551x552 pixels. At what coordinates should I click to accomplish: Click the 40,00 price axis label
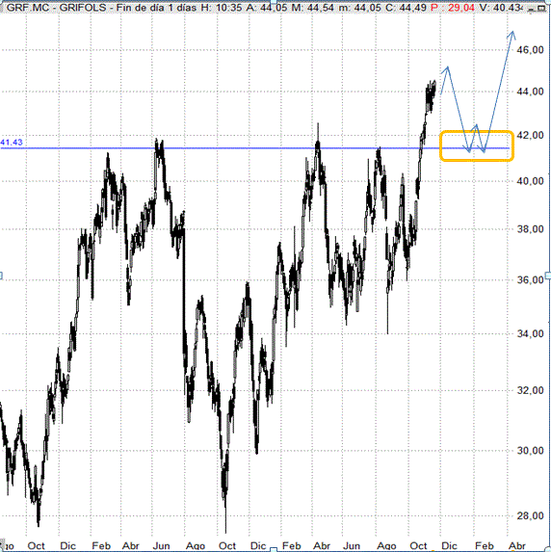[530, 181]
